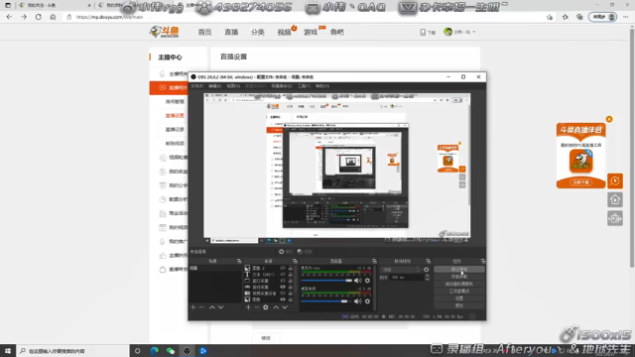Toggle visibility of the 窗口采集 source
635x357 pixels.
(x=283, y=281)
